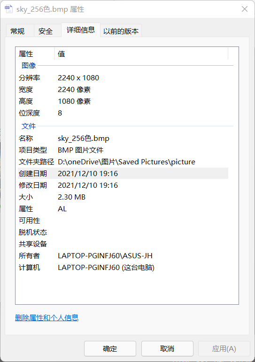Image resolution: width=255 pixels, height=362 pixels.
Task: Select the 计算机 property label
Action: click(29, 268)
